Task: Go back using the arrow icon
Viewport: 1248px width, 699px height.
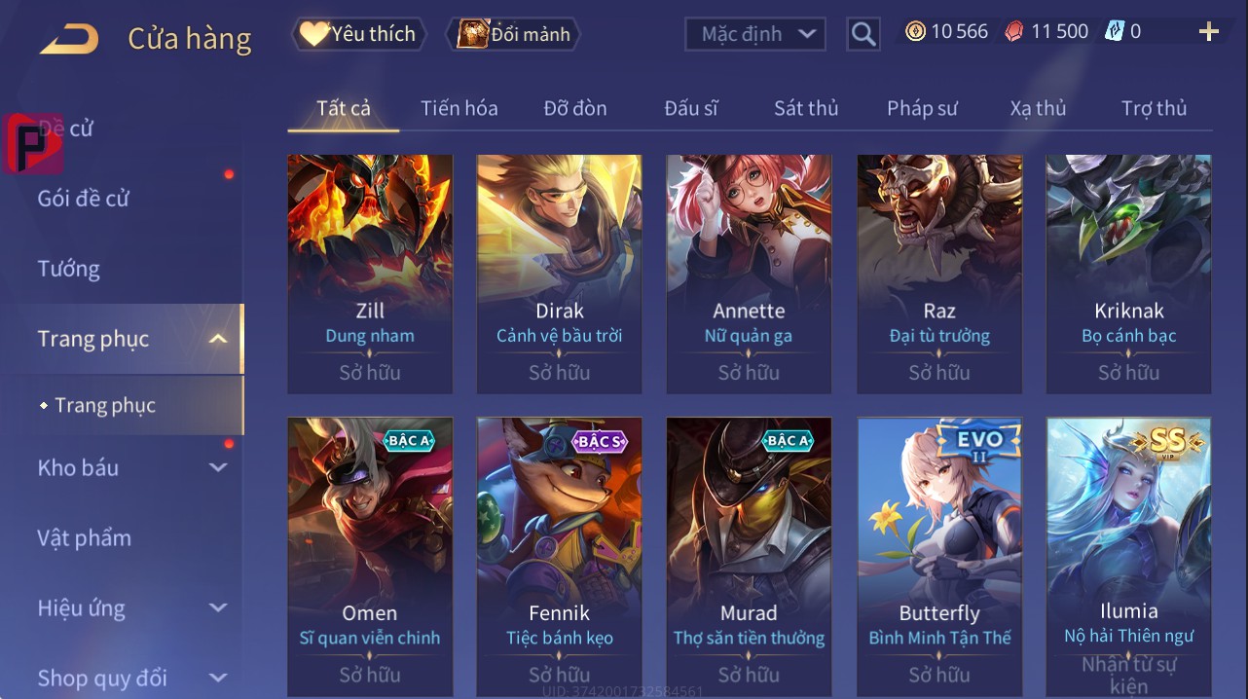Action: 69,40
